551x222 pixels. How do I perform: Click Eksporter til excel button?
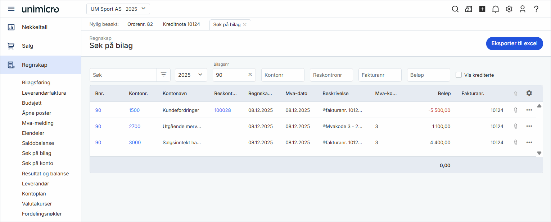[514, 43]
